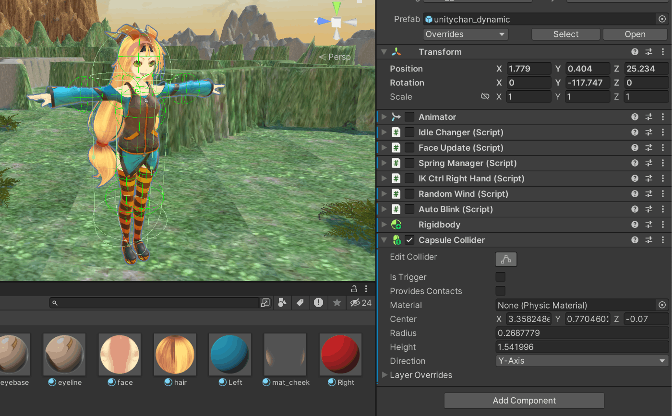Viewport: 672px width, 416px height.
Task: Open the Physic Material object picker
Action: pyautogui.click(x=662, y=305)
